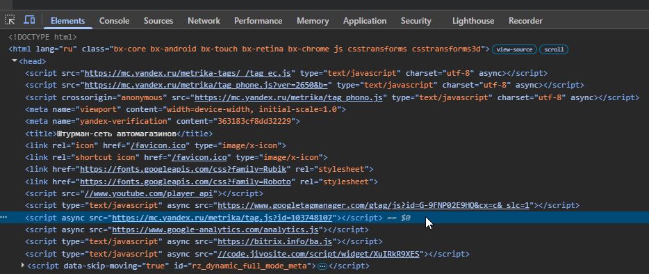The height and width of the screenshot is (274, 649).
Task: Click the html class attribute value "bx-core bx-android..."
Action: [298, 49]
